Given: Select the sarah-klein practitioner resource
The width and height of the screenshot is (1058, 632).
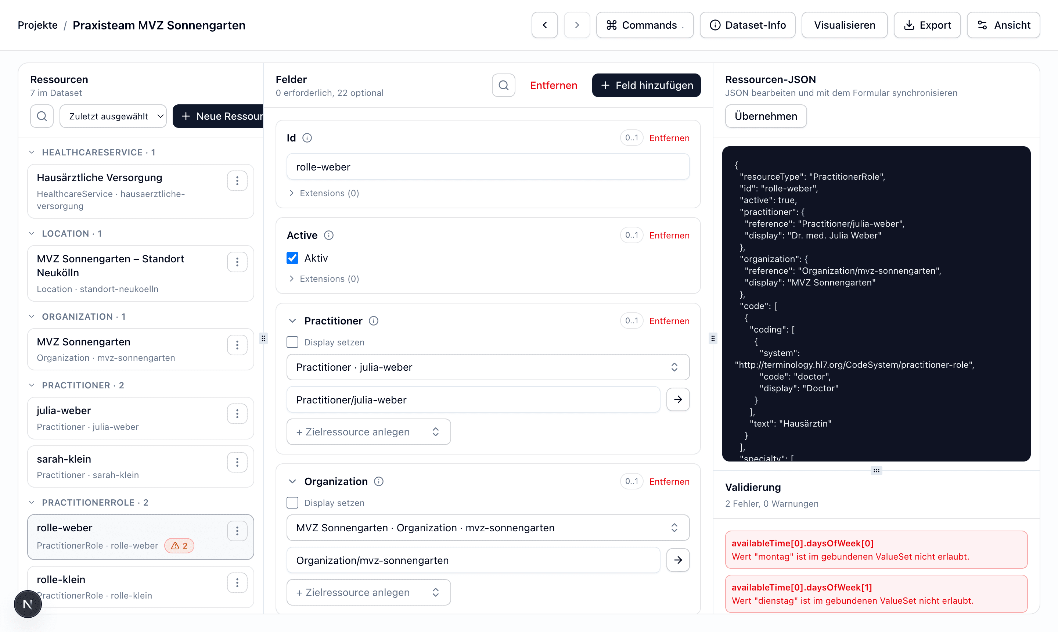Looking at the screenshot, I should [140, 467].
